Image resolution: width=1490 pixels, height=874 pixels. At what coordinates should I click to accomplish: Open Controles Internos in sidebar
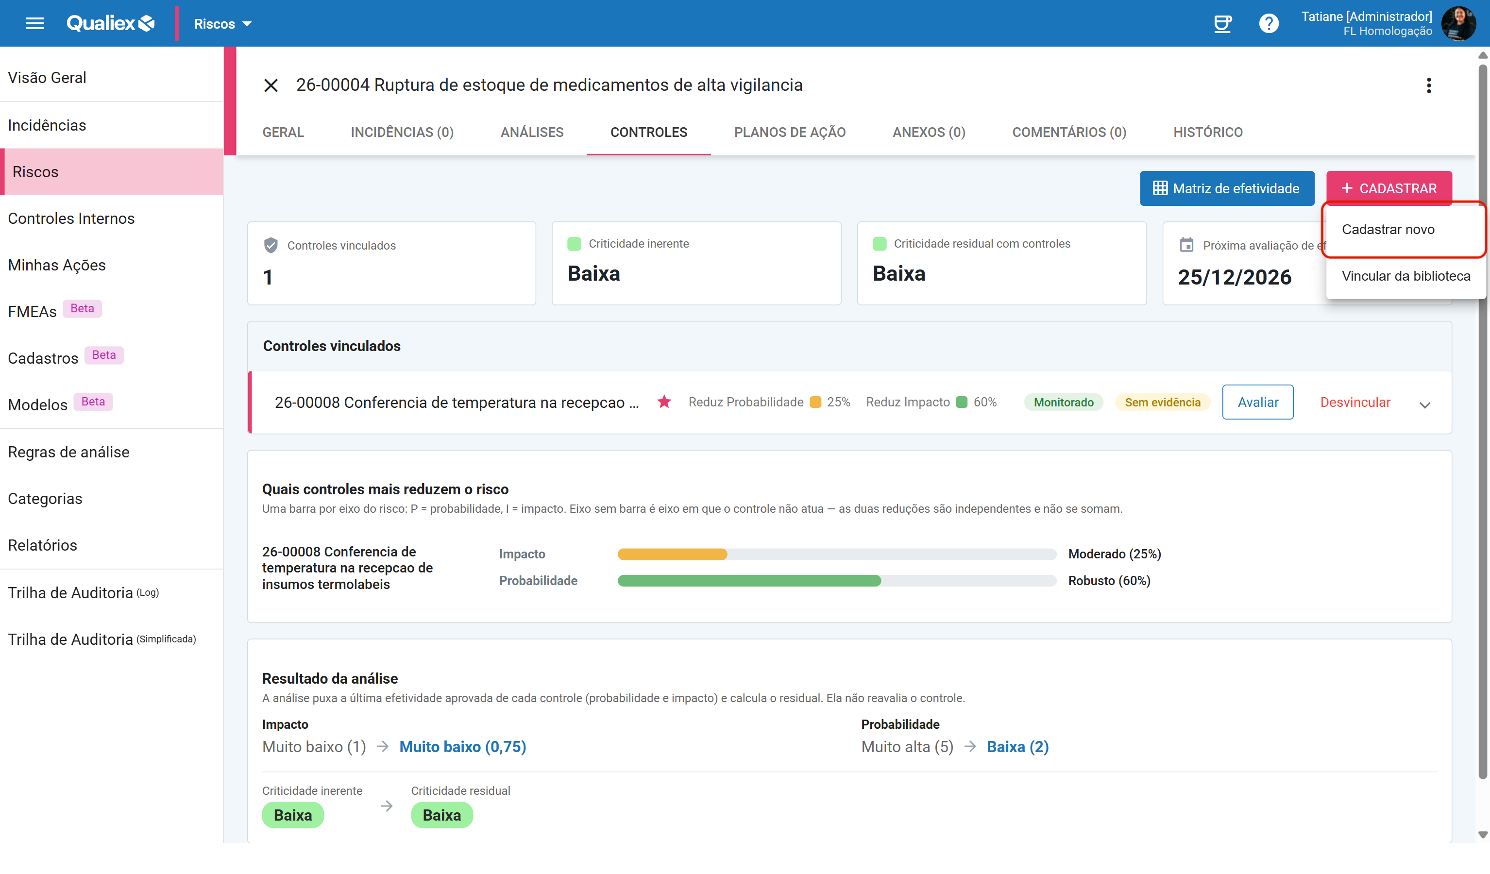112,219
